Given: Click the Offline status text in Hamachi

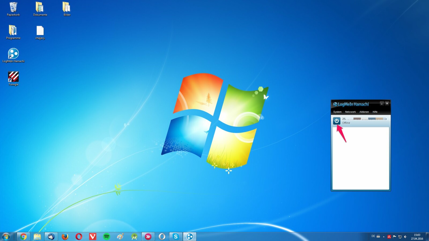Looking at the screenshot, I should (346, 123).
